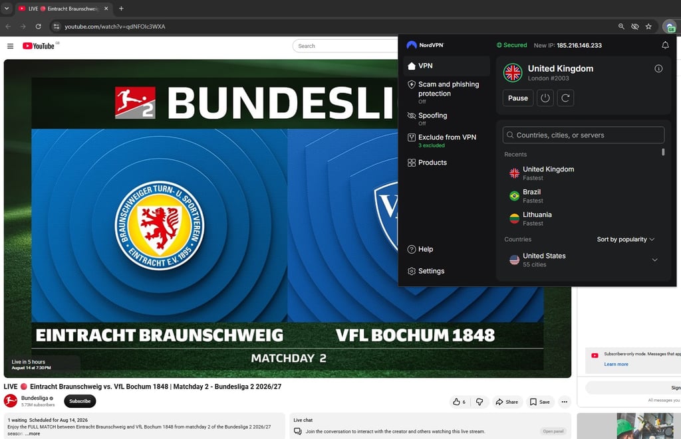Click the NordVPN logo in the popup

point(425,45)
